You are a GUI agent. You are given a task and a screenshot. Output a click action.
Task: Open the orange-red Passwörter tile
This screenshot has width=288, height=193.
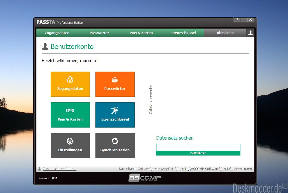coord(115,84)
